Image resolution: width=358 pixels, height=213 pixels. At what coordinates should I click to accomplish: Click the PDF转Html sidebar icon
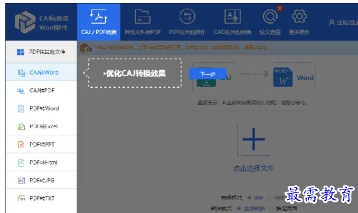[21, 162]
